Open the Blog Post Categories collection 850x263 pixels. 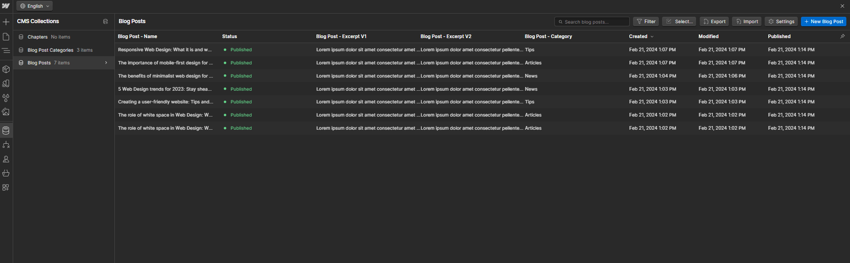click(64, 50)
